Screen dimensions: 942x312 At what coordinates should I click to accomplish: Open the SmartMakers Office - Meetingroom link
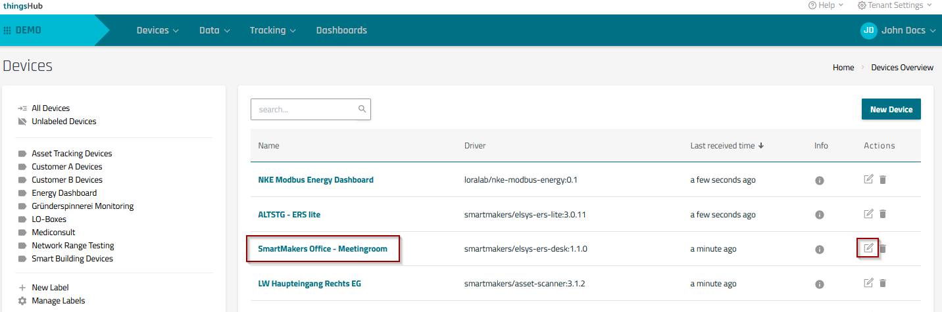322,249
